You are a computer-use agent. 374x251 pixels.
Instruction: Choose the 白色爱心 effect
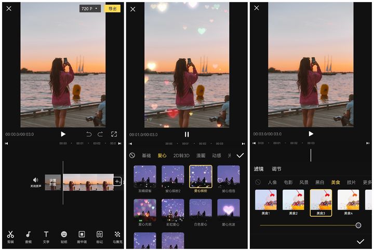pos(201,213)
